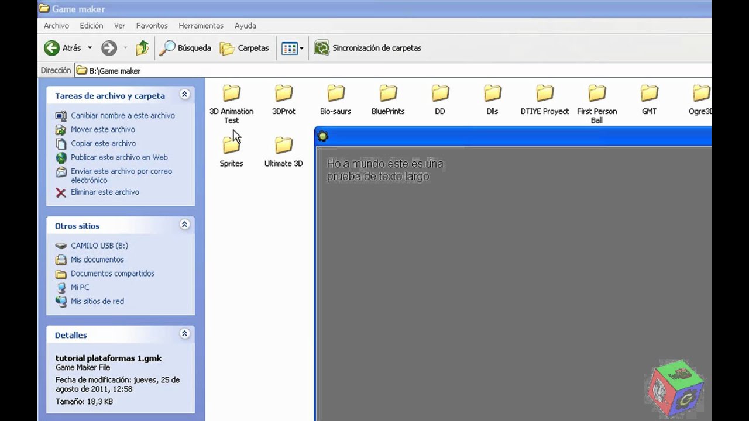Go up one folder level

[x=142, y=48]
